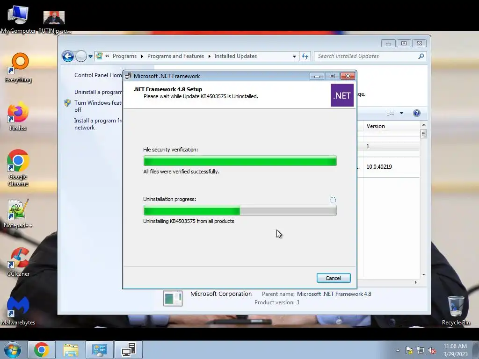Viewport: 479px width, 359px height.
Task: Click the setup dialog title bar icon
Action: click(x=128, y=76)
